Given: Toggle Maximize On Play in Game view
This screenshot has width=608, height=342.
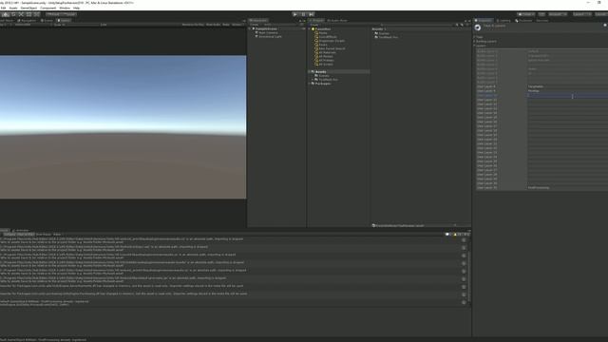Looking at the screenshot, I should tap(193, 25).
